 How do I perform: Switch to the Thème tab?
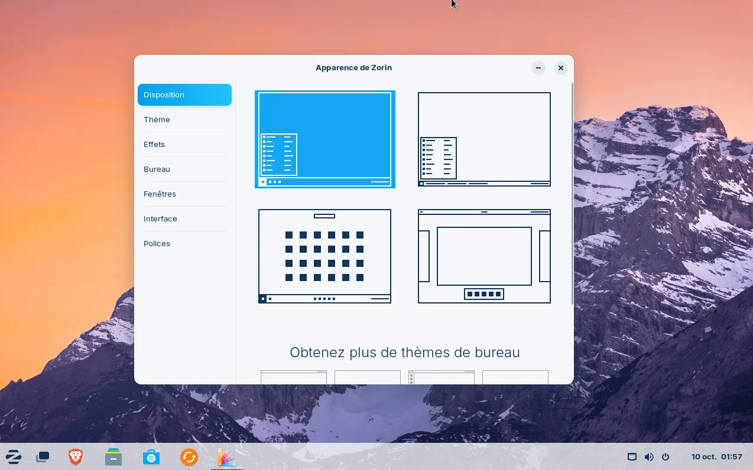(157, 119)
